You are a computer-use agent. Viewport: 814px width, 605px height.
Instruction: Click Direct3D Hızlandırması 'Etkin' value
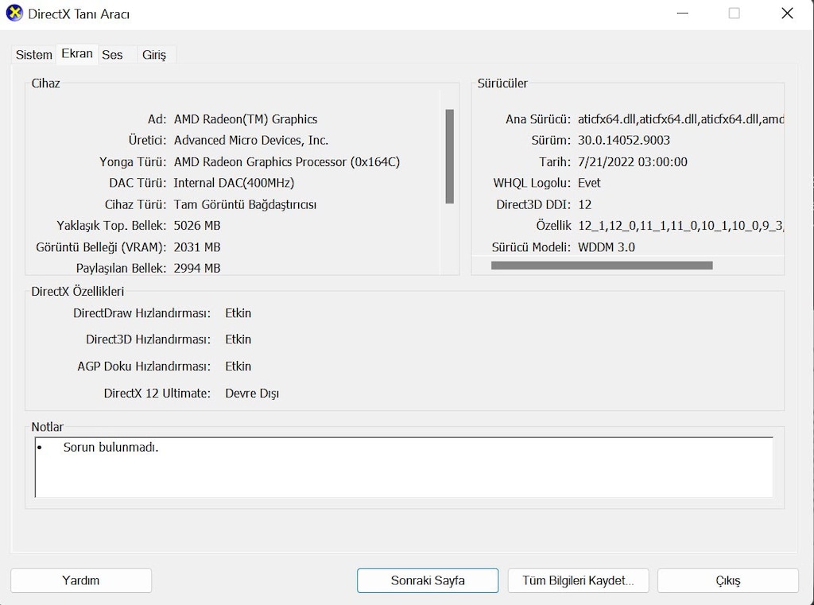(238, 339)
